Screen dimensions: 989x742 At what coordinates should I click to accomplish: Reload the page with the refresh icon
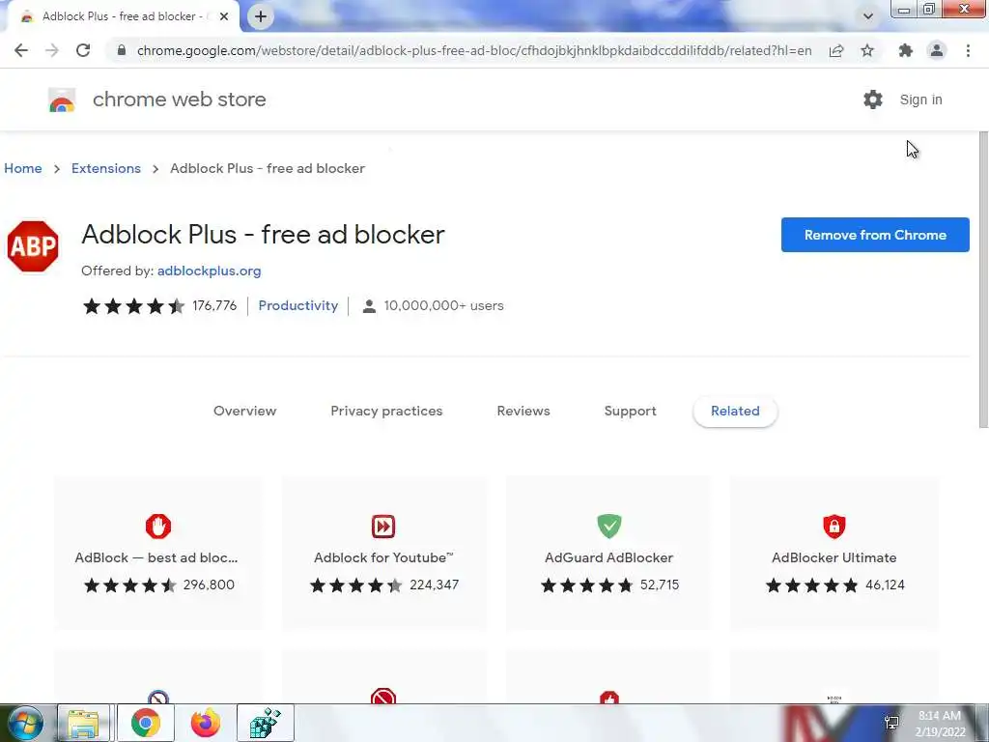83,50
